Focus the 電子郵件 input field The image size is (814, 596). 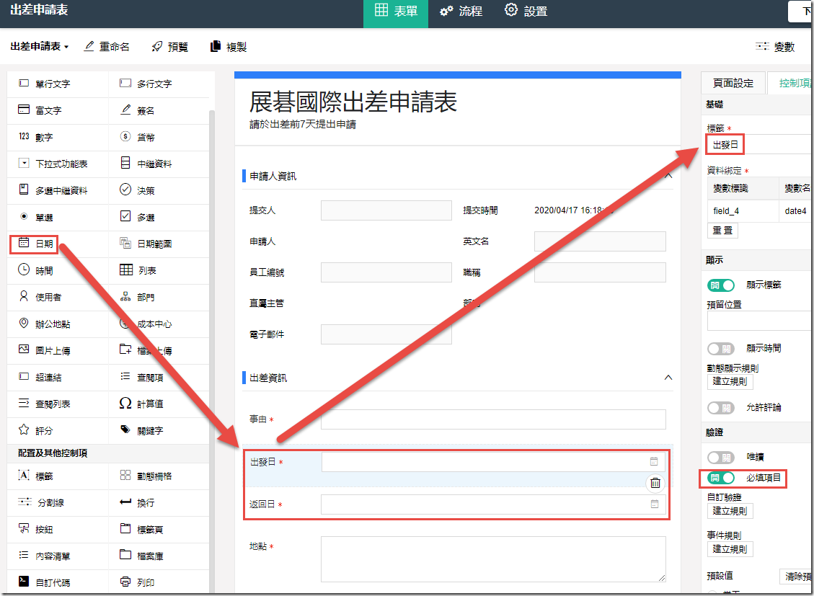386,334
